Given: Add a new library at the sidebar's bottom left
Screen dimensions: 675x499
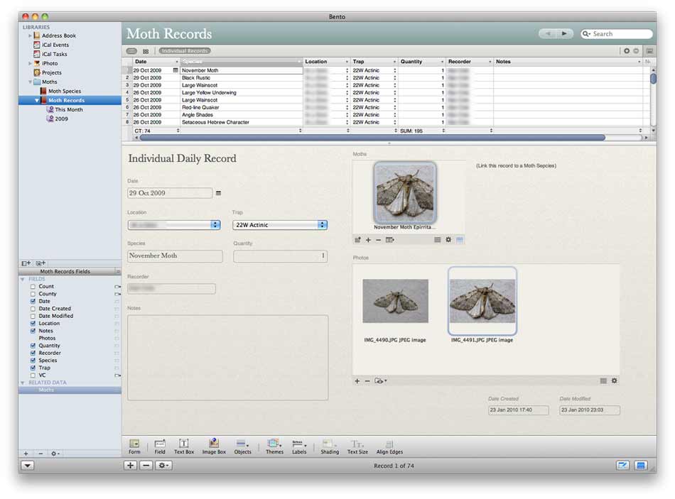Looking at the screenshot, I should 26,454.
